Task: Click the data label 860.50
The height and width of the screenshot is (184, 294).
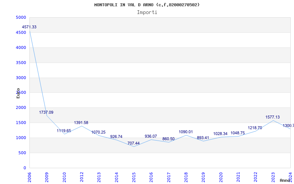Action: pyautogui.click(x=168, y=139)
